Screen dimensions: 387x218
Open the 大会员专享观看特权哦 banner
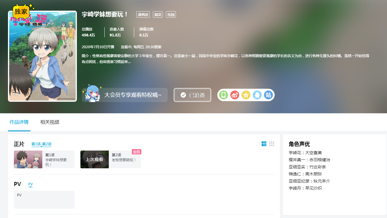pyautogui.click(x=125, y=95)
